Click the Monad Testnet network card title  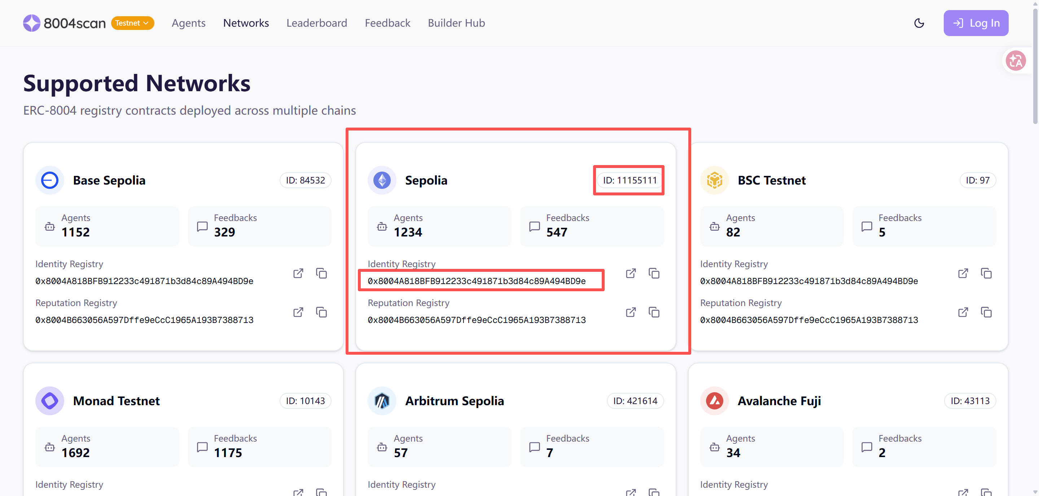click(116, 401)
